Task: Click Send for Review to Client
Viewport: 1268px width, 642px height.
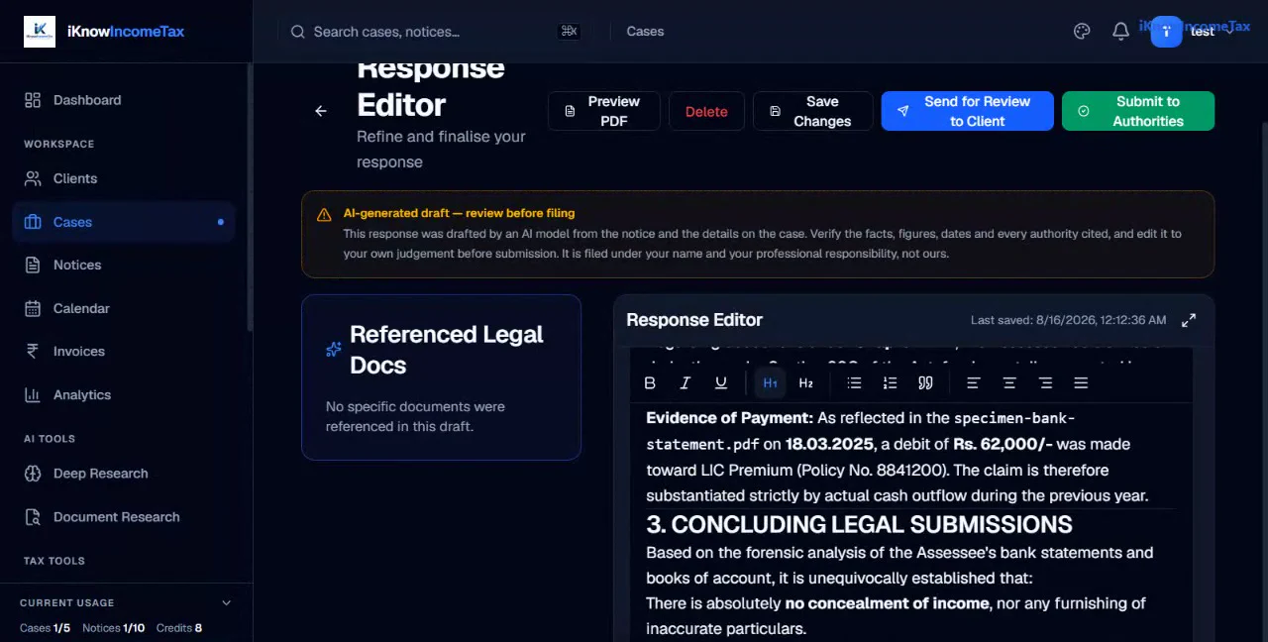Action: tap(967, 111)
